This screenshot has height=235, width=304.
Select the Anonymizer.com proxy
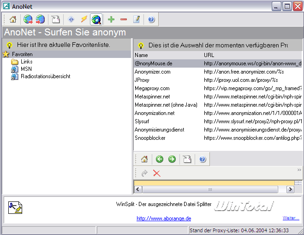pyautogui.click(x=218, y=72)
